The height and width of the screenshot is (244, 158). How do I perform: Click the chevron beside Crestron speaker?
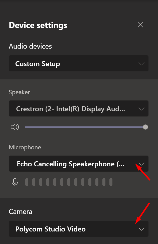coord(141,109)
